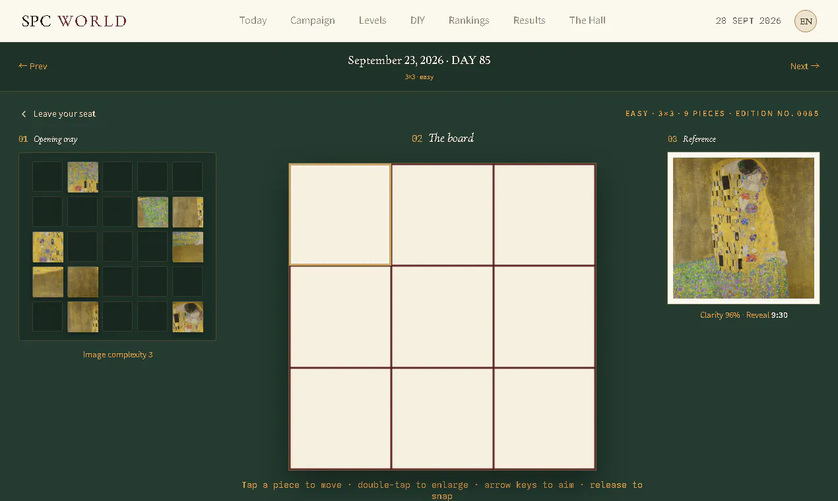This screenshot has width=838, height=501.
Task: Click the highlighted top-left board cell
Action: [x=340, y=215]
